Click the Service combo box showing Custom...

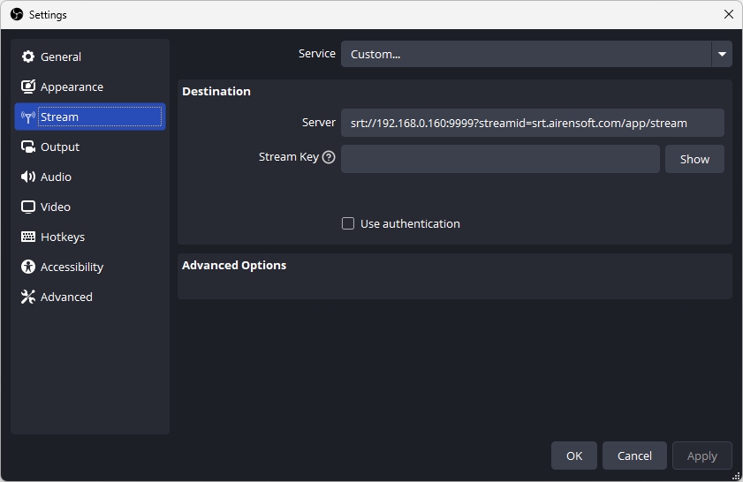click(526, 54)
